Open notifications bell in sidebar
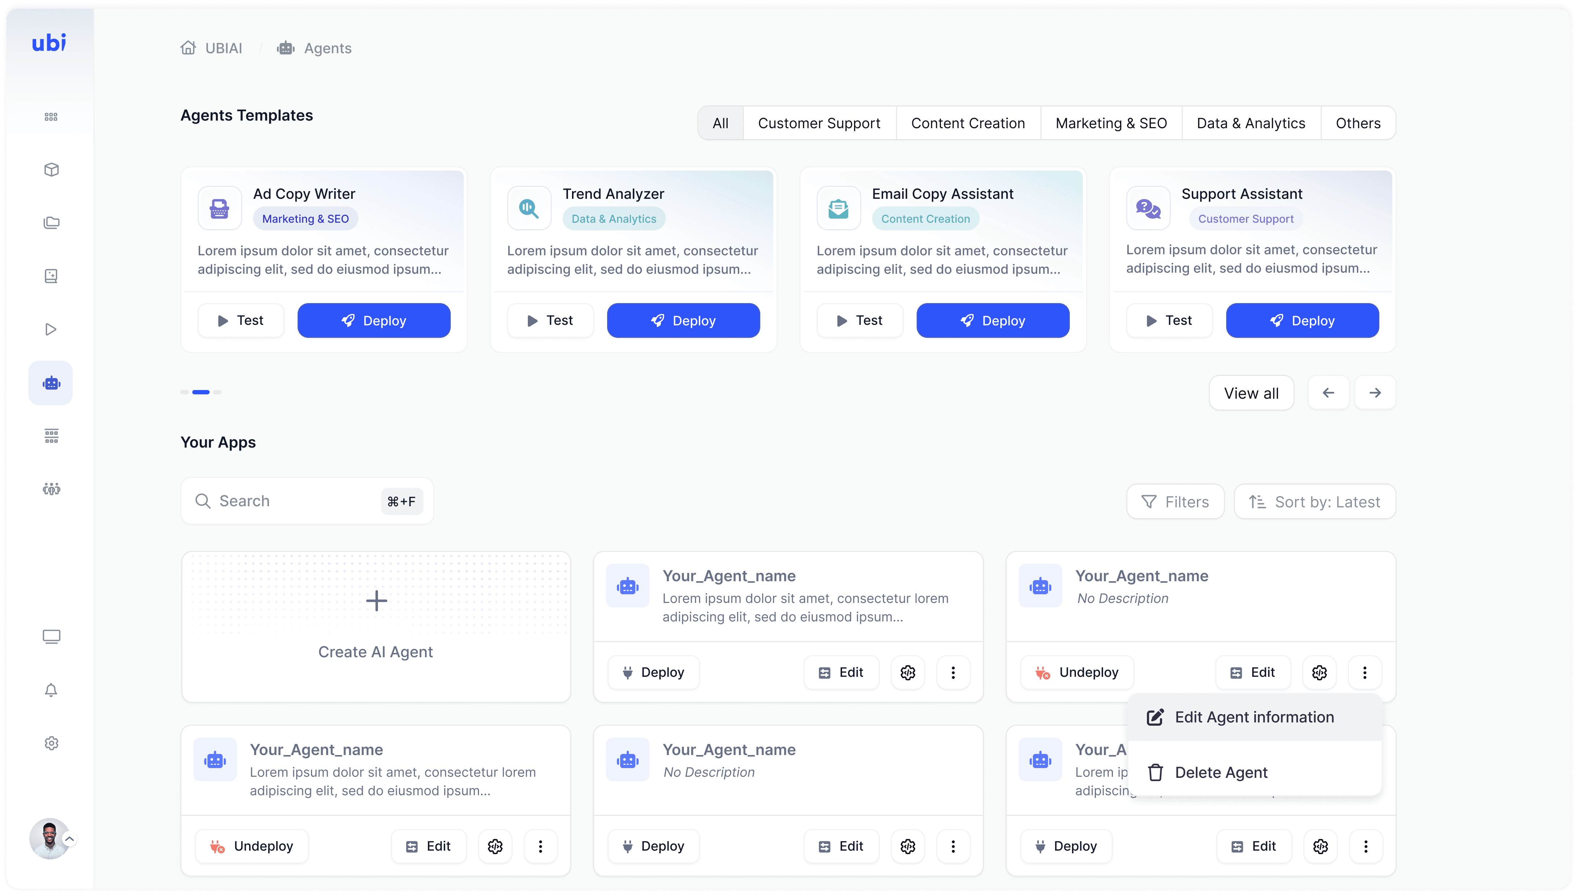1577x893 pixels. (51, 690)
